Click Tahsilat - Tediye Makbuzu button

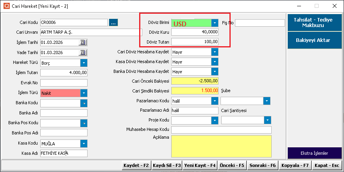coord(315,22)
